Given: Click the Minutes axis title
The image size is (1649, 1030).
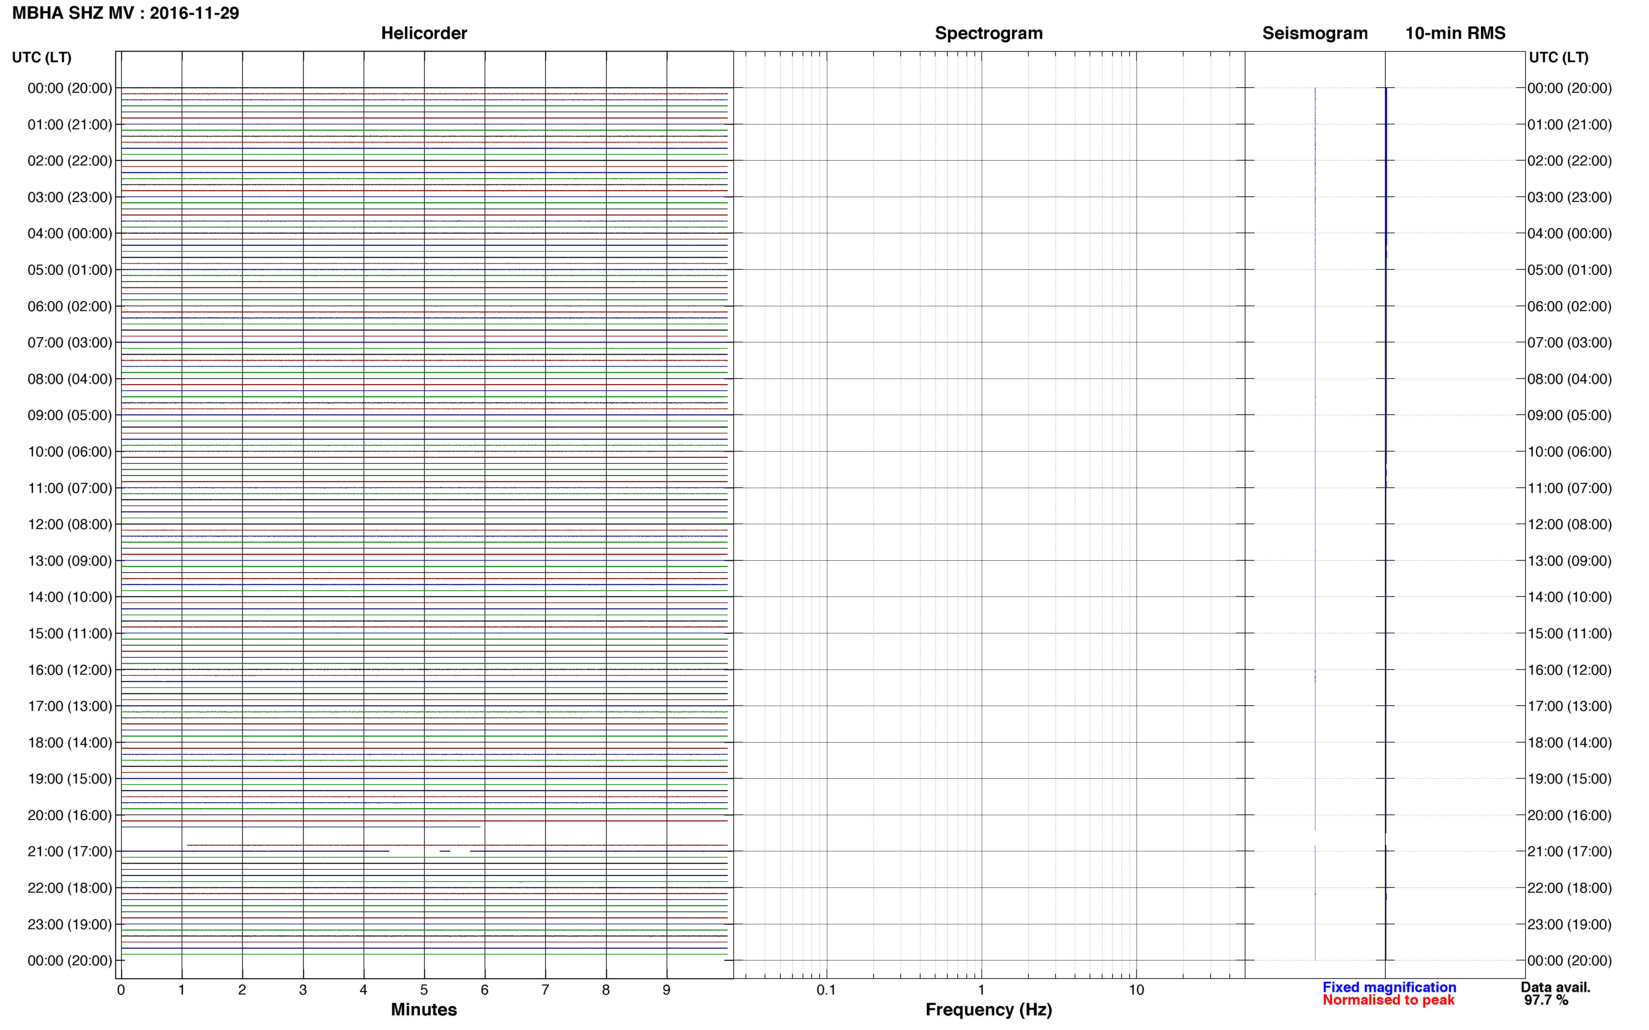Looking at the screenshot, I should [424, 1009].
